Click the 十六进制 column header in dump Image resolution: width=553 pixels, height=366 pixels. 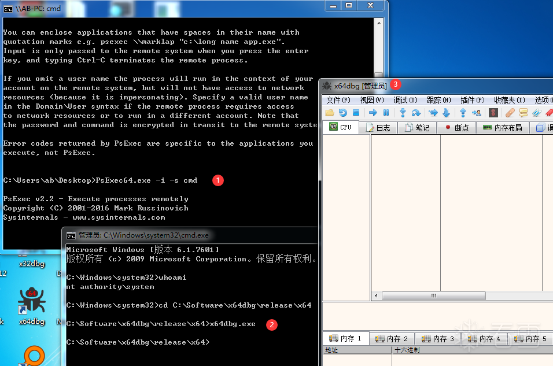tap(473, 350)
